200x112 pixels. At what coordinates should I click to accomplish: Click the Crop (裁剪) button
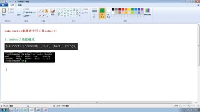coord(26,9)
